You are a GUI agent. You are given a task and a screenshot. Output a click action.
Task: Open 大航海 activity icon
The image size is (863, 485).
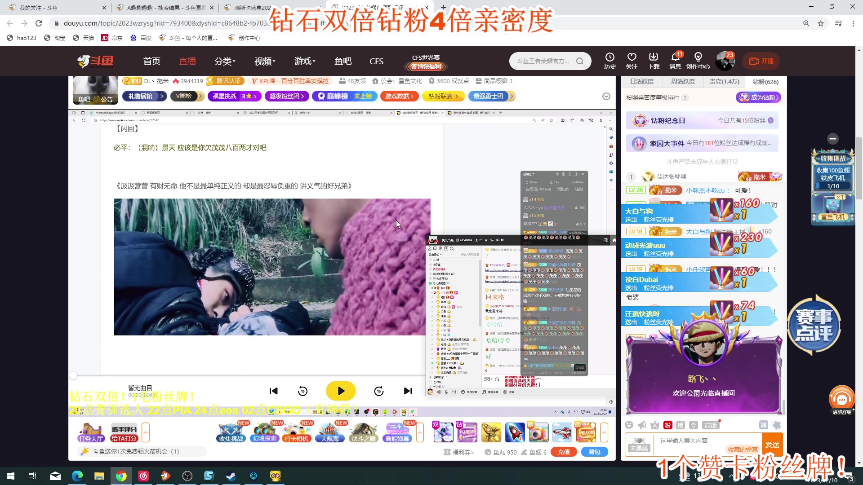pos(330,432)
